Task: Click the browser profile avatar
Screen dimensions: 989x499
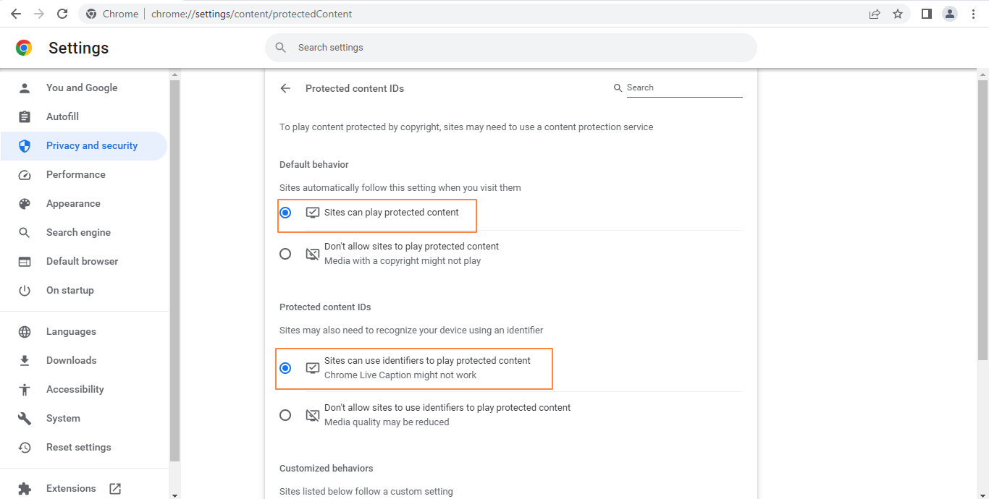Action: click(949, 13)
